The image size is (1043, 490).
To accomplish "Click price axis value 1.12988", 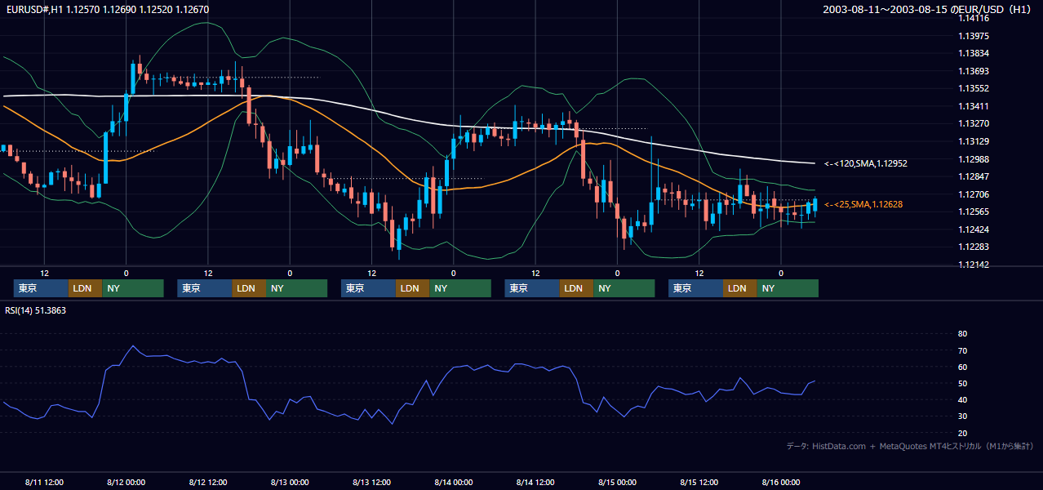I will (973, 159).
